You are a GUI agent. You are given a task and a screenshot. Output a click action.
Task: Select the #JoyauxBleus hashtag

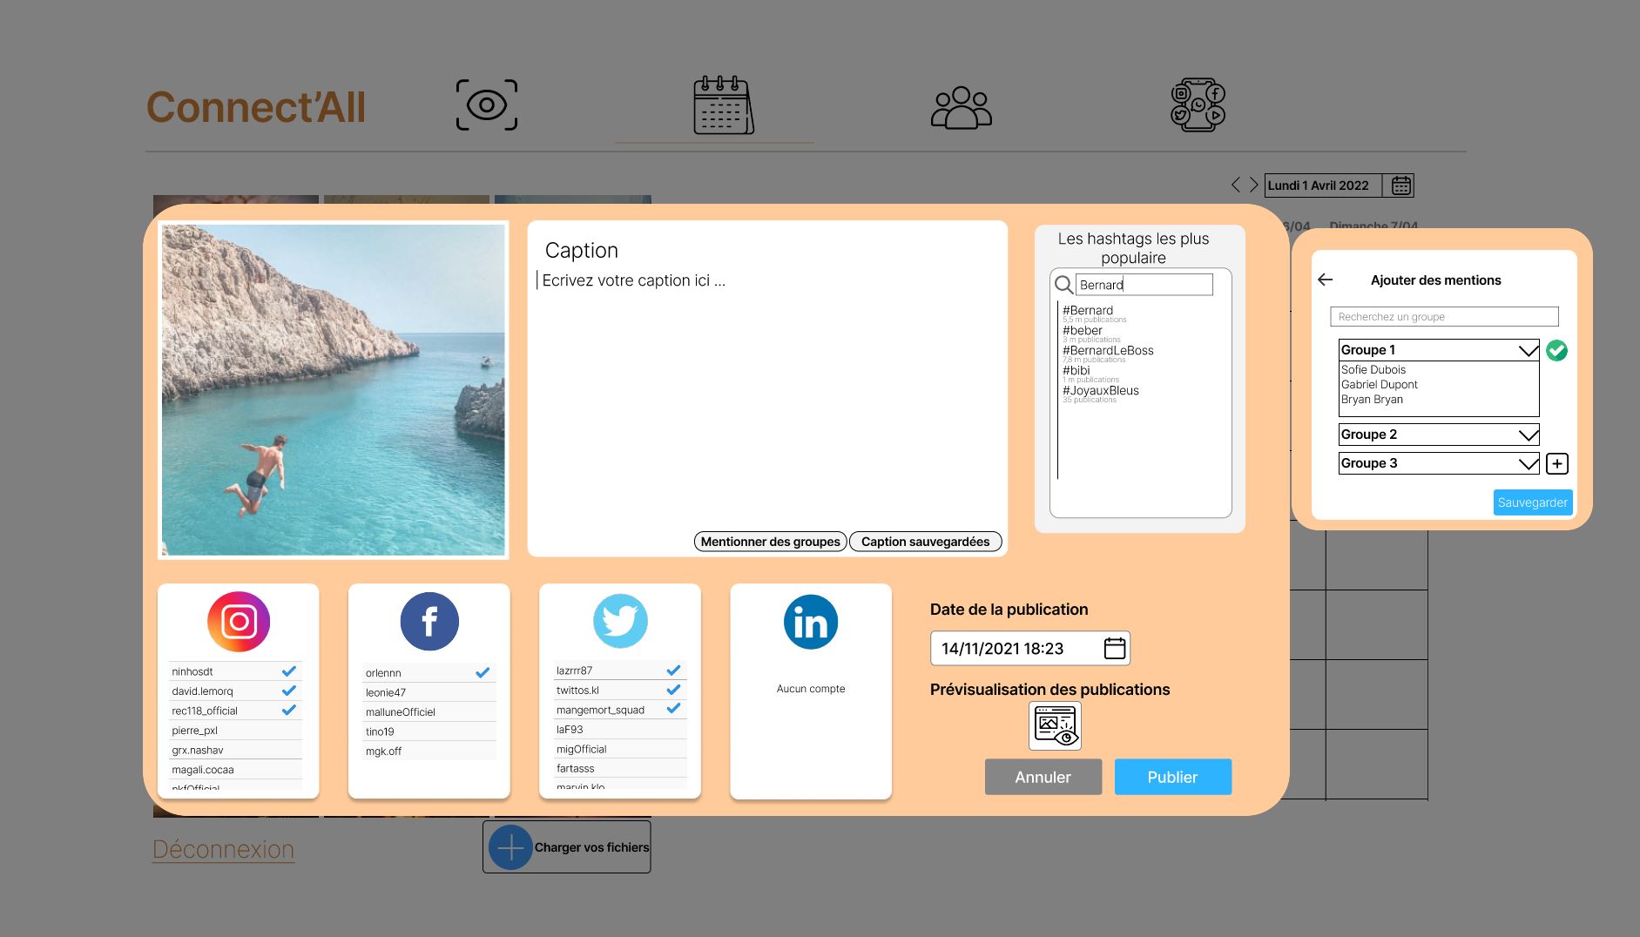tap(1101, 390)
